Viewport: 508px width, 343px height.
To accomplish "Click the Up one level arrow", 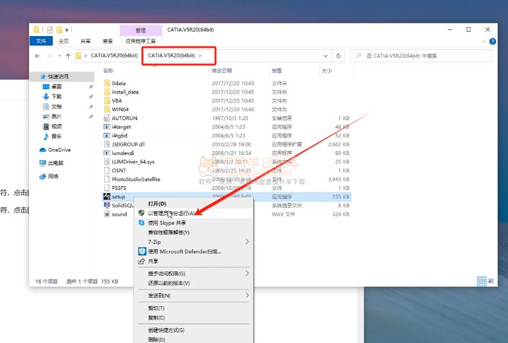I will click(x=68, y=56).
